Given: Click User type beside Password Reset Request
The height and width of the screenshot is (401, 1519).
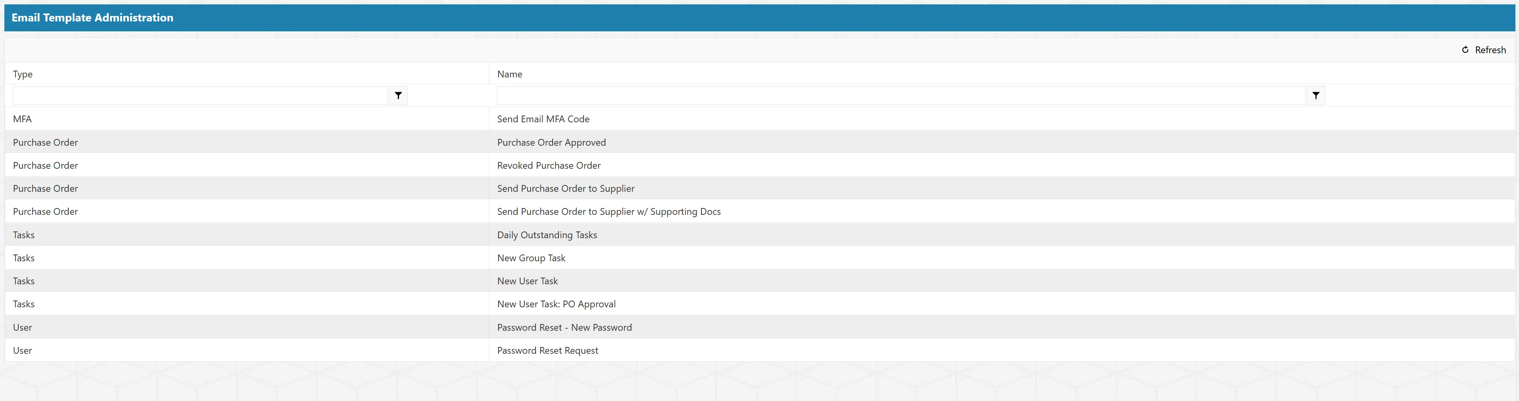Looking at the screenshot, I should click(22, 350).
